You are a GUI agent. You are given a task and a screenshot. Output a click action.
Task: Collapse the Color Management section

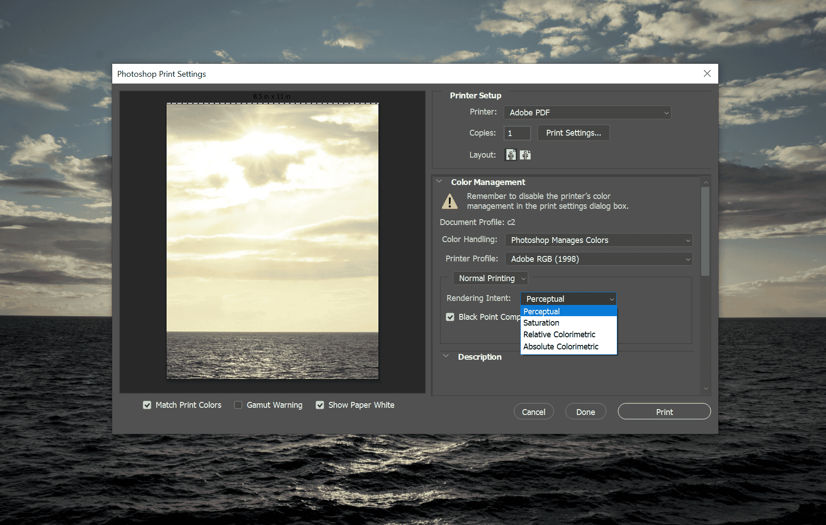pos(439,181)
